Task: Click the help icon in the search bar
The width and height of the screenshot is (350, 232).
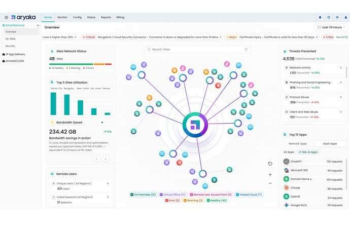Action: 247,50
